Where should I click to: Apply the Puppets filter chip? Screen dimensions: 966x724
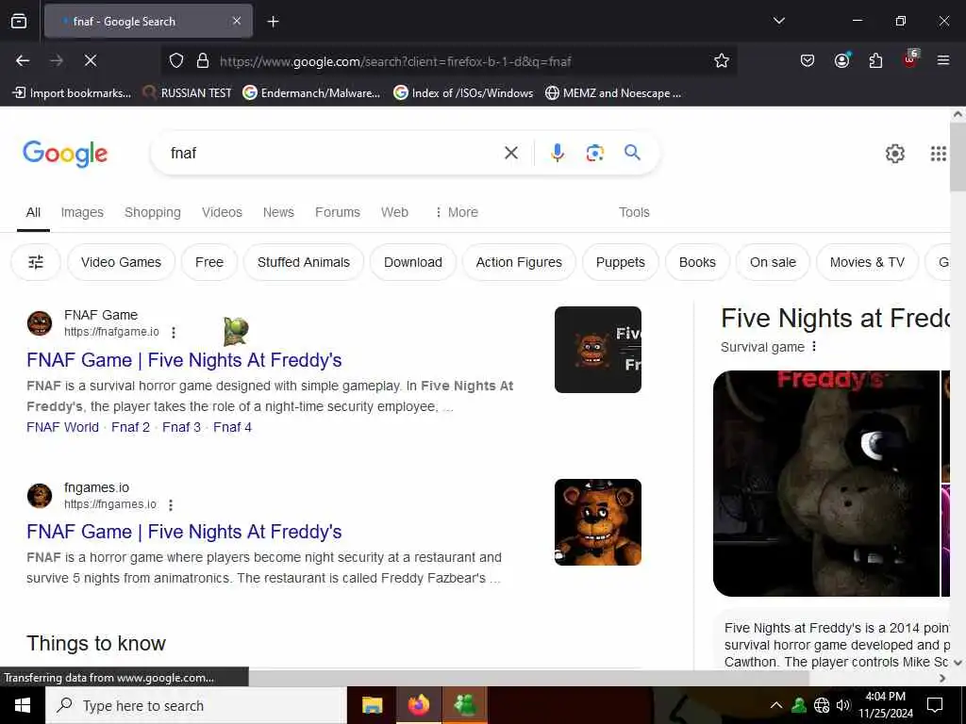pos(621,262)
